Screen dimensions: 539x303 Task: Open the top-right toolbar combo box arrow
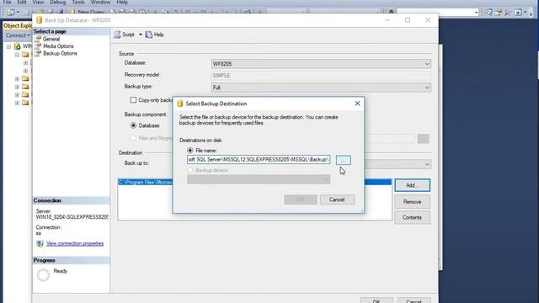(476, 13)
